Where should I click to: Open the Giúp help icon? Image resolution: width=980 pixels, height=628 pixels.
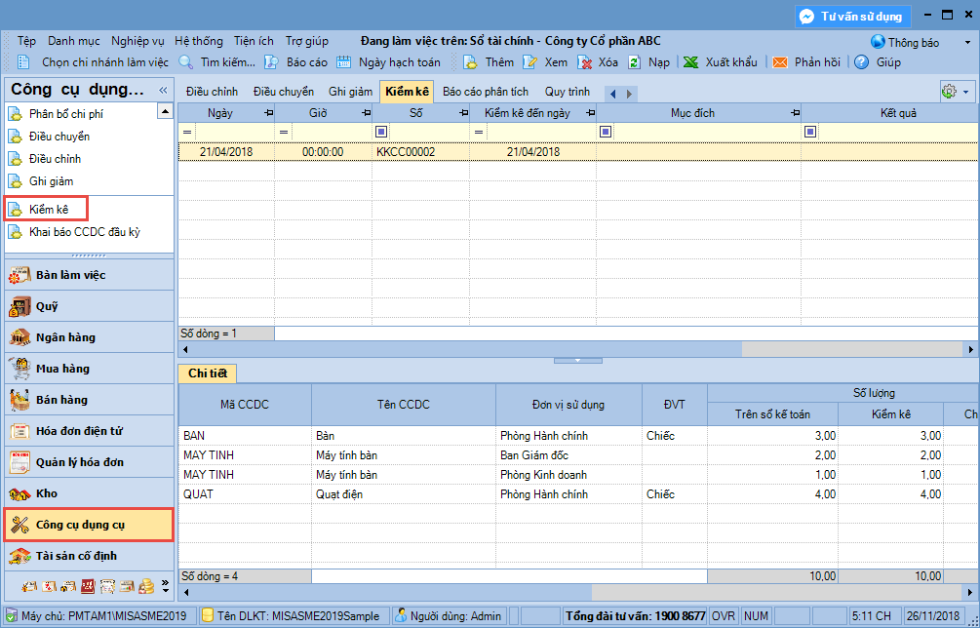[x=861, y=62]
